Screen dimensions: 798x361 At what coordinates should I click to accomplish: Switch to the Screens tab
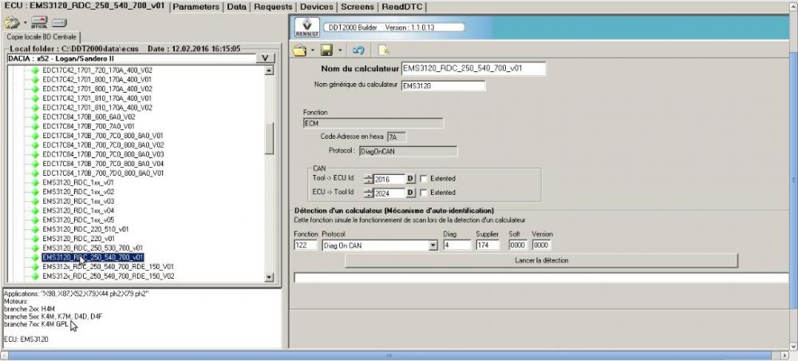click(x=358, y=6)
